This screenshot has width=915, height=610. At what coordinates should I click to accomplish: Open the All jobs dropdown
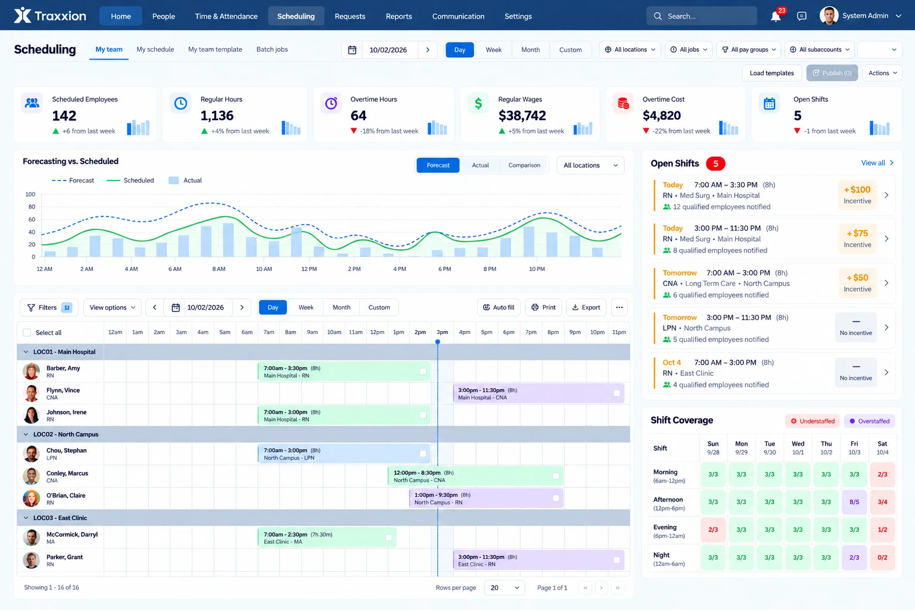(x=689, y=50)
